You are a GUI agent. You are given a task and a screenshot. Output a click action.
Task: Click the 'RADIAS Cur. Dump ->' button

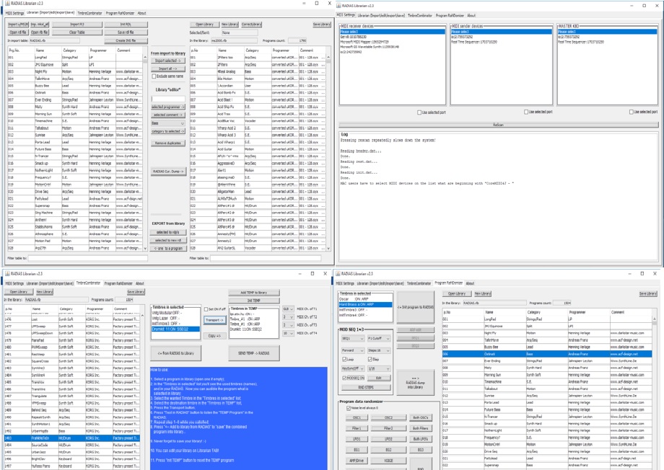tap(168, 172)
